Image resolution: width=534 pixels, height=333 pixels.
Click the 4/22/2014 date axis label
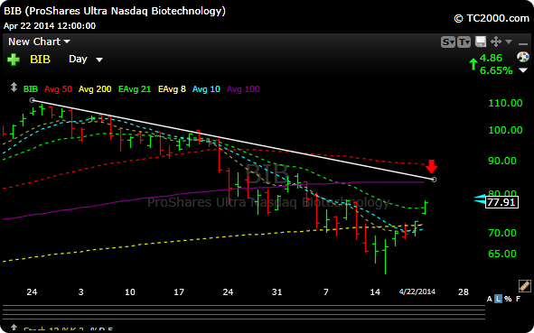(417, 291)
